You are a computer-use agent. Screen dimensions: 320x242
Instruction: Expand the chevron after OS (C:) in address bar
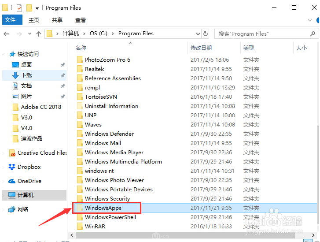[x=113, y=34]
